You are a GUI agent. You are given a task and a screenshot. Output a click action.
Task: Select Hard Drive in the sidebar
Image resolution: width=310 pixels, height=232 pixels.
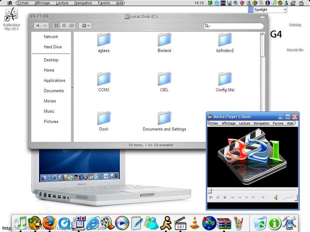(x=53, y=47)
